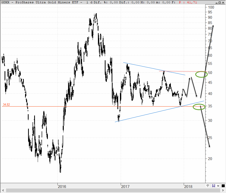Maximize the chart window
This screenshot has width=226, height=193.
220,3
